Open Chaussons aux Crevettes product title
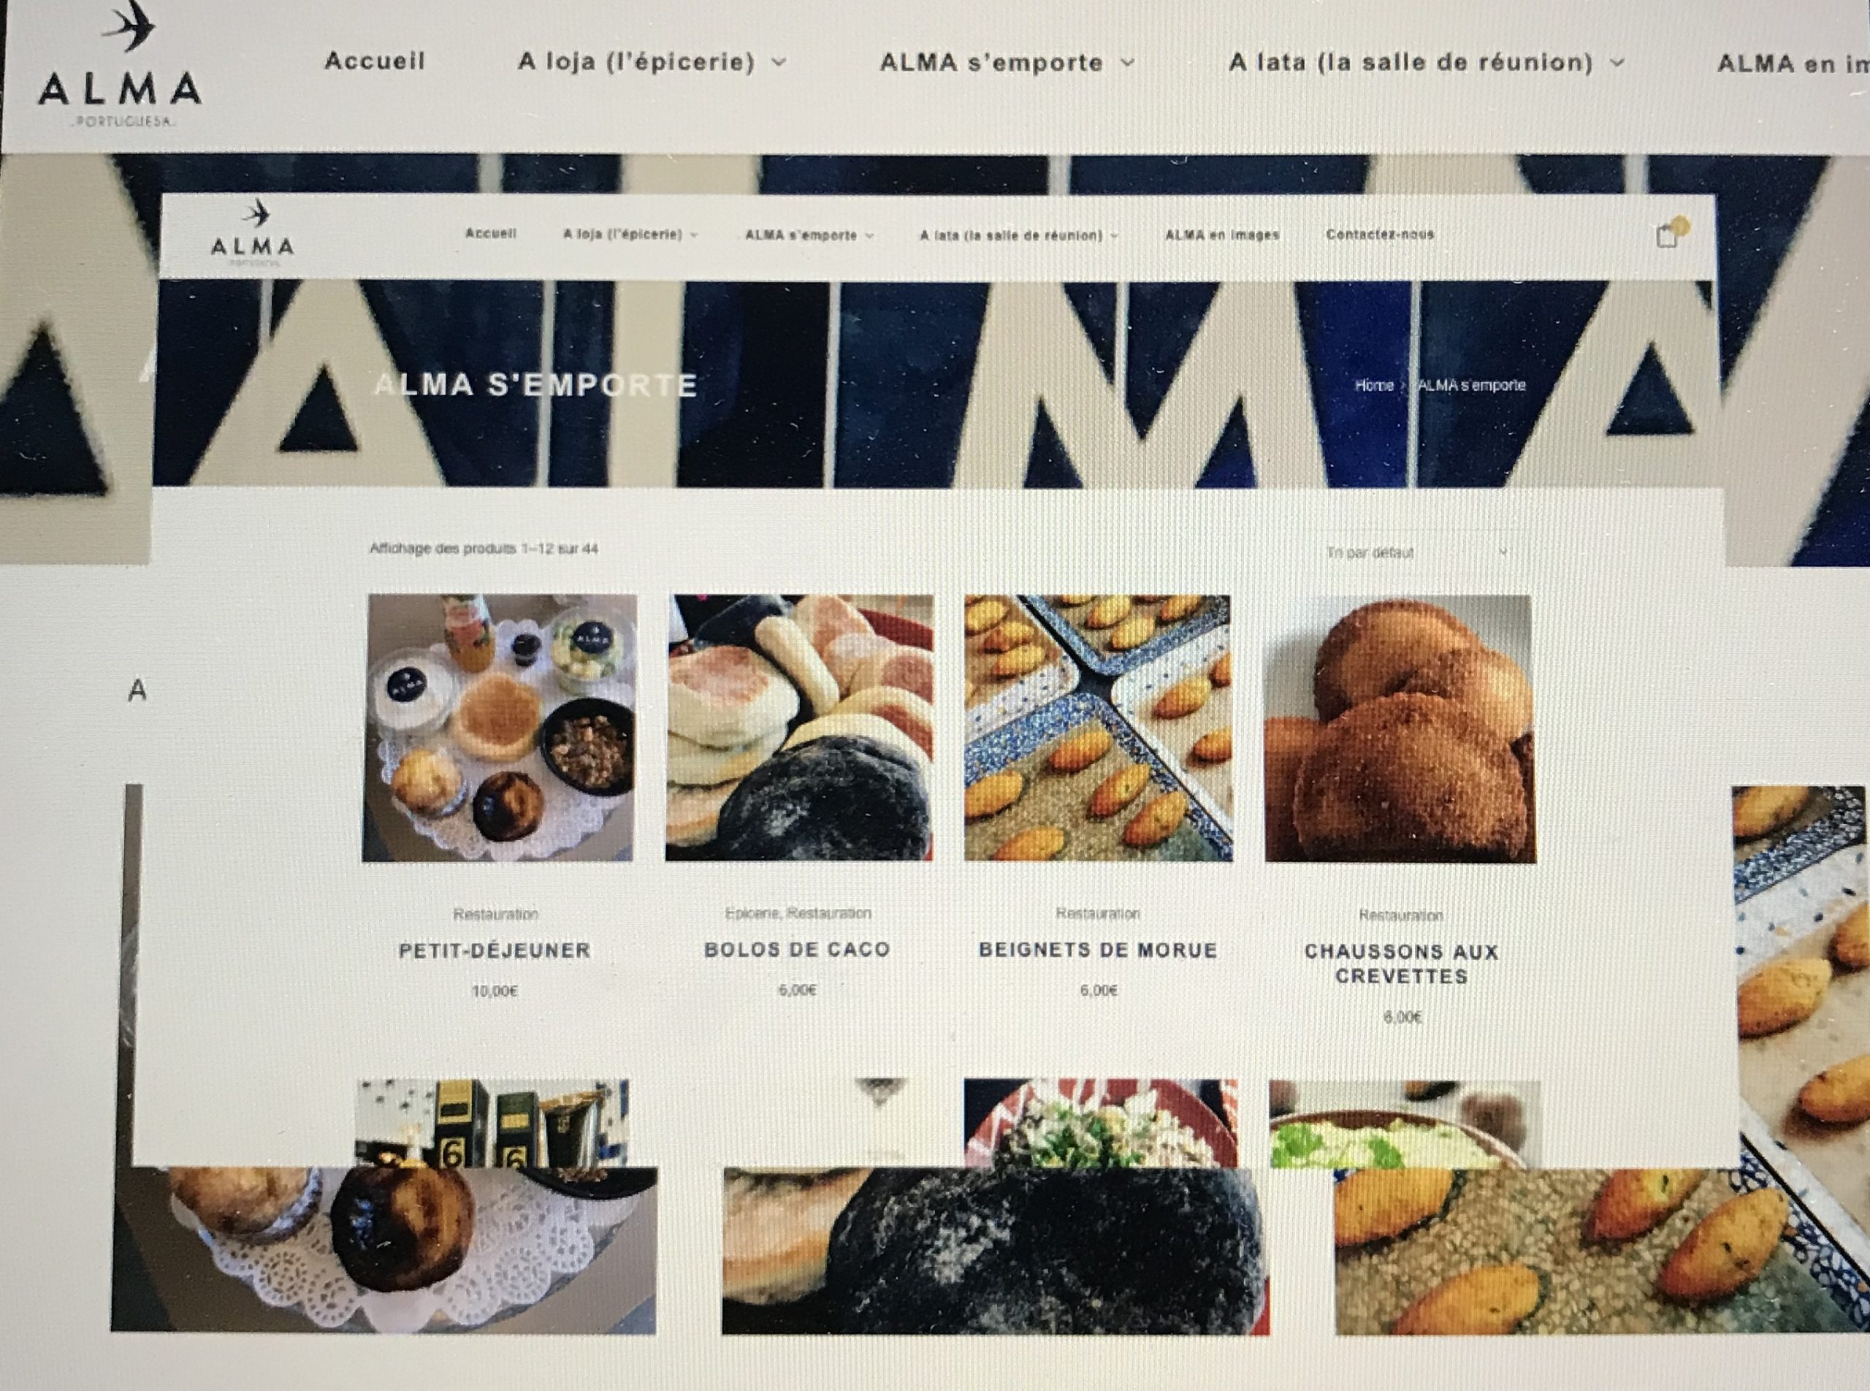 1402,964
